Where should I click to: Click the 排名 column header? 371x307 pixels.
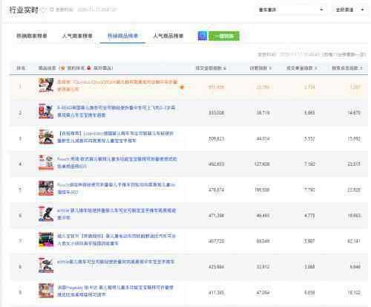pyautogui.click(x=21, y=68)
